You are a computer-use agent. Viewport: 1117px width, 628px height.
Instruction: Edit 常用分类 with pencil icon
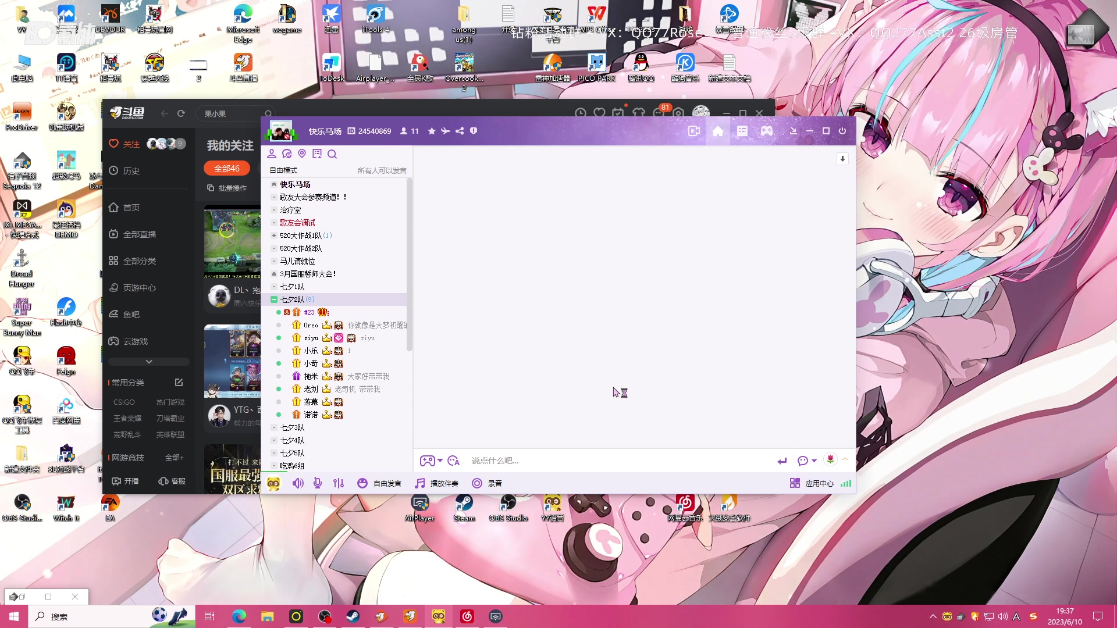click(x=179, y=383)
